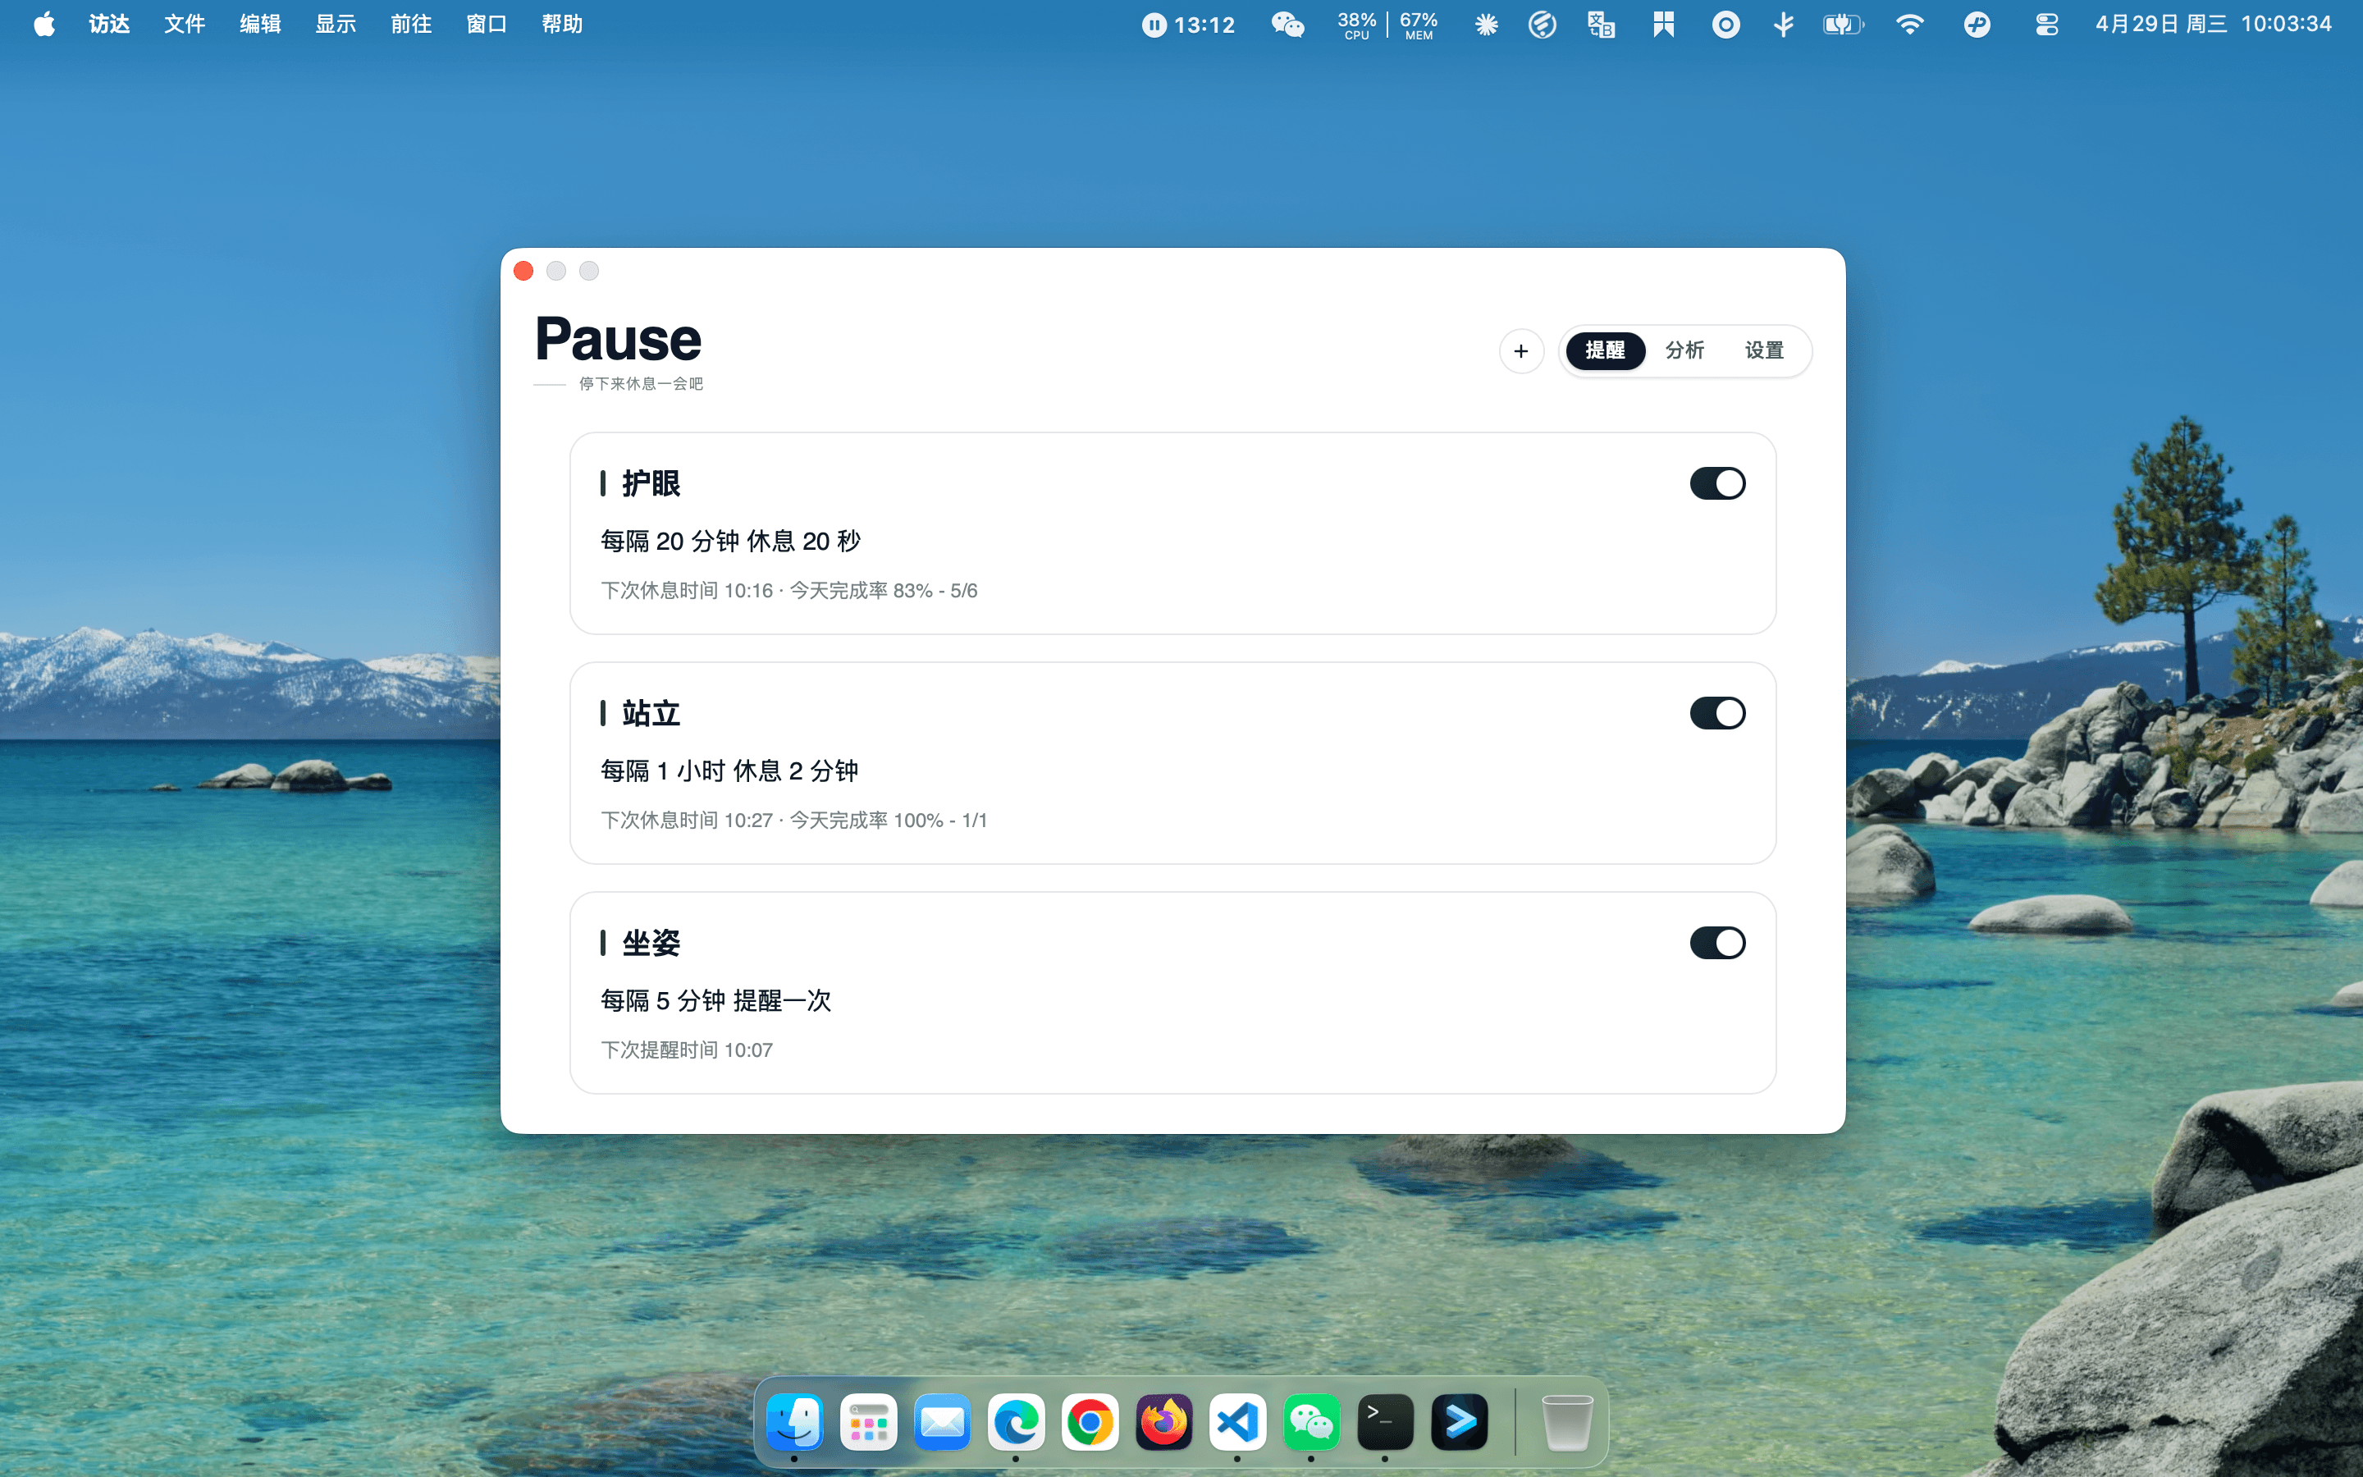
Task: Click the circular record icon in menu bar
Action: click(x=1725, y=25)
